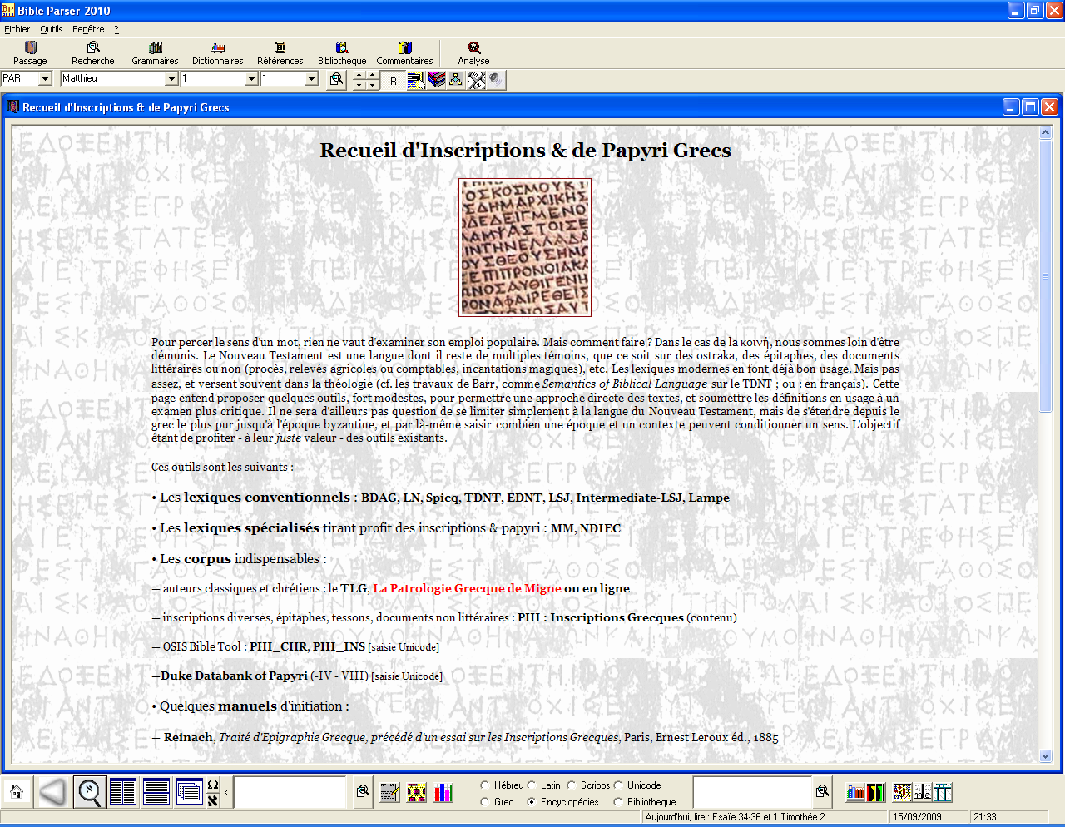This screenshot has width=1065, height=827.
Task: Collapse the panel with the small left chevron
Action: [226, 793]
